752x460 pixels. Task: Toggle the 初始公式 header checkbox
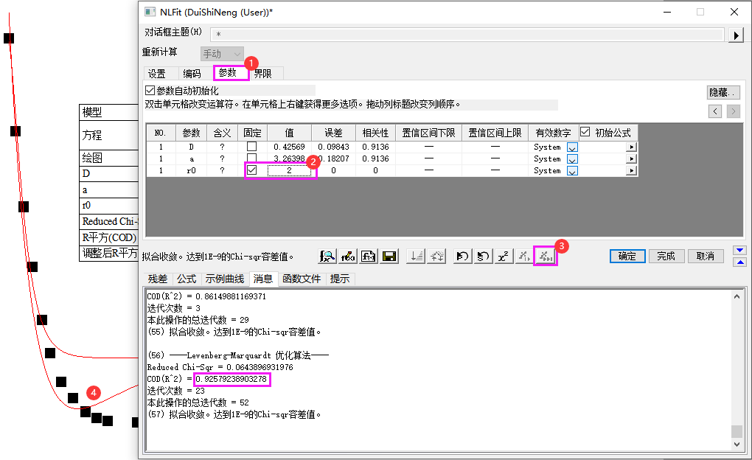(585, 132)
